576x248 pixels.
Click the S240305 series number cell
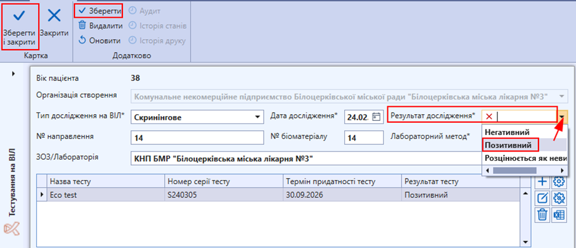[x=224, y=195]
